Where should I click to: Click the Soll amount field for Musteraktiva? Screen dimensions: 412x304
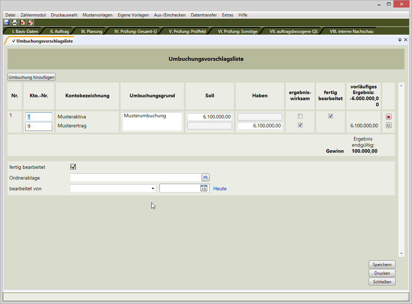(210, 117)
